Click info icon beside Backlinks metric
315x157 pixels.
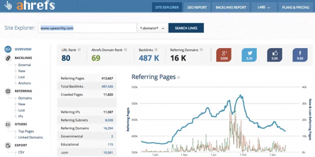(x=156, y=50)
